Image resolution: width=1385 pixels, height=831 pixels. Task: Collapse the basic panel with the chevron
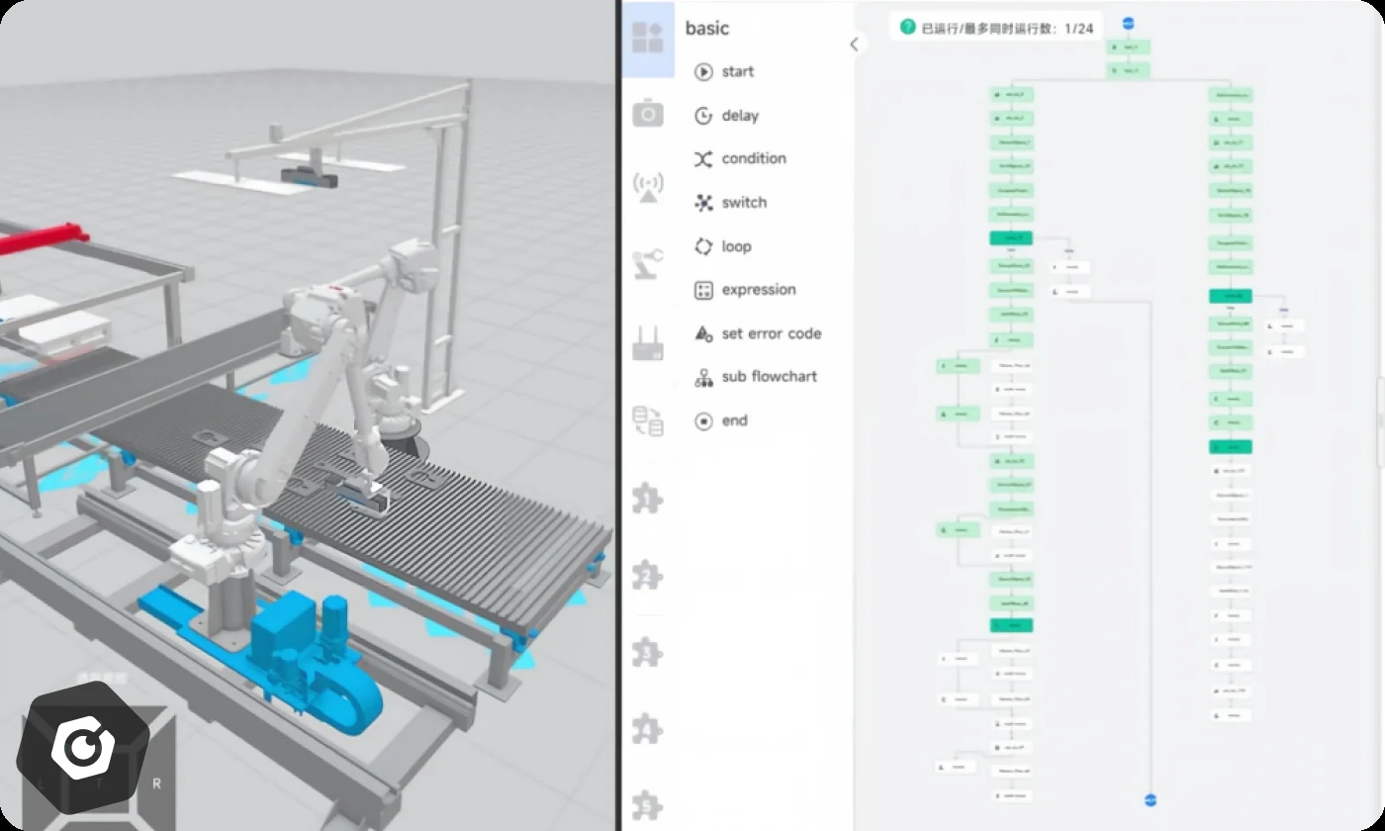click(x=854, y=44)
